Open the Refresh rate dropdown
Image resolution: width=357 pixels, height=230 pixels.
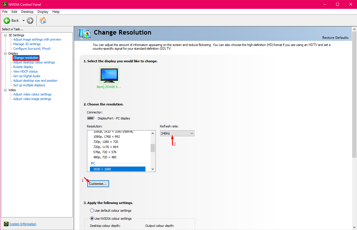point(177,133)
